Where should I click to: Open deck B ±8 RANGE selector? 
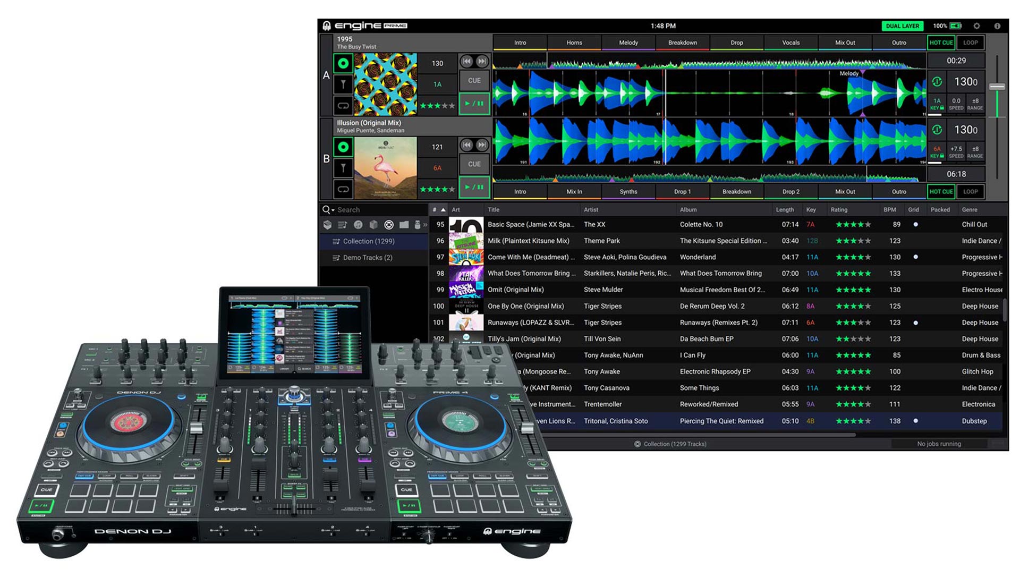(x=975, y=152)
